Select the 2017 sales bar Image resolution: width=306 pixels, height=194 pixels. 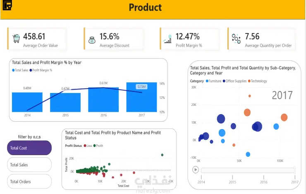[142, 97]
